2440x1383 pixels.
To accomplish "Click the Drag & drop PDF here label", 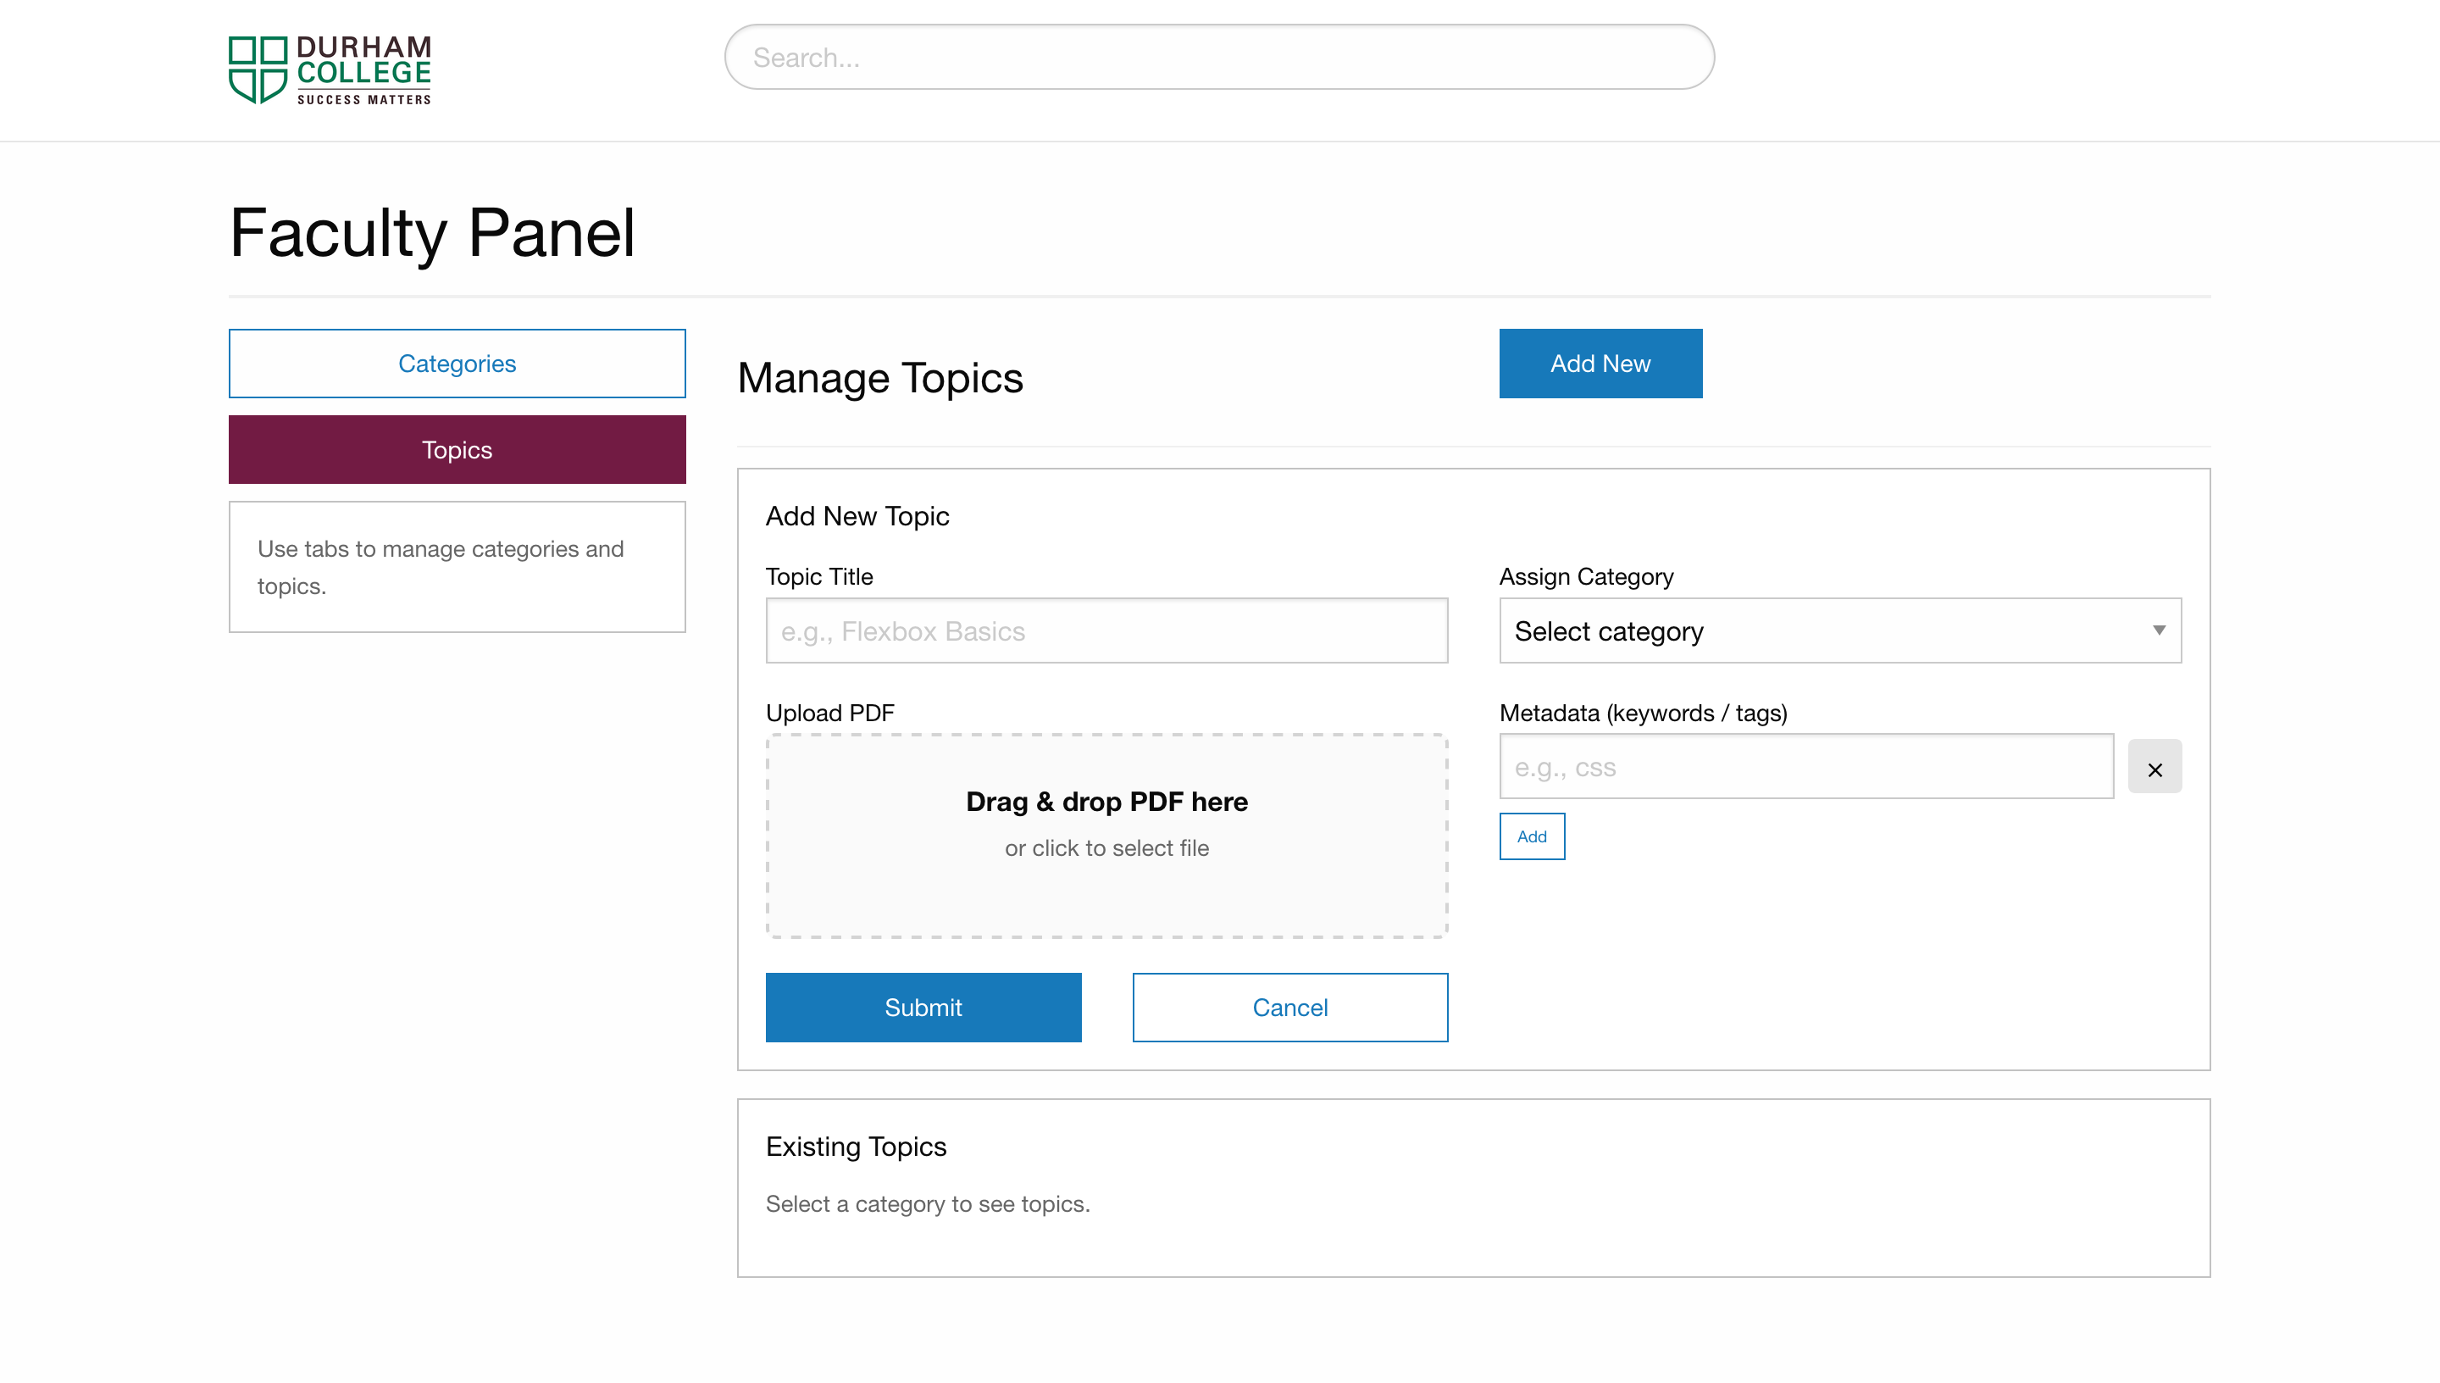I will [x=1106, y=802].
